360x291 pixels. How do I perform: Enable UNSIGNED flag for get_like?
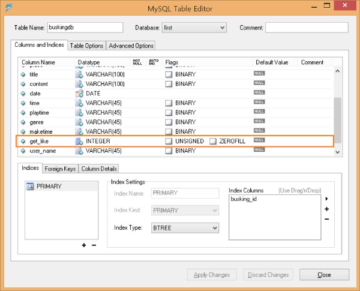click(x=169, y=141)
